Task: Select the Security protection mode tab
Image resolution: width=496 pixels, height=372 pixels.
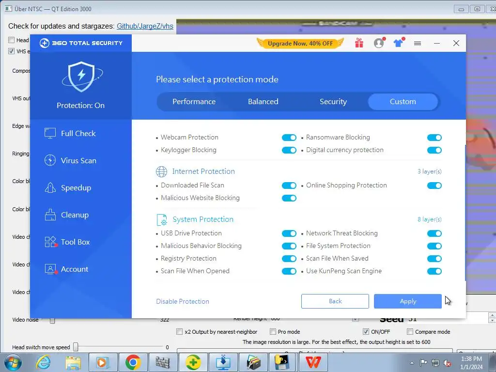Action: [333, 102]
